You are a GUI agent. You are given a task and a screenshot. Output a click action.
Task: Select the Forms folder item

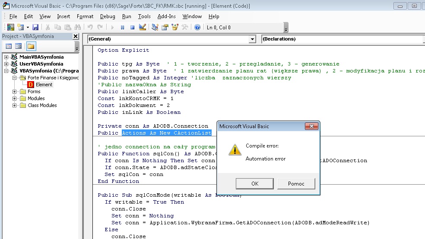(34, 91)
